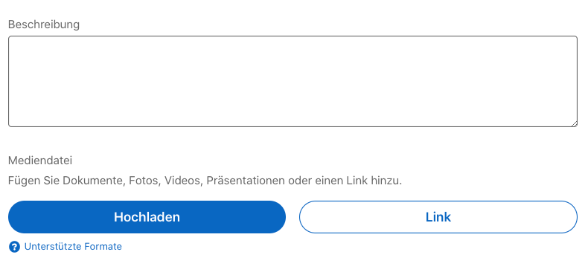This screenshot has width=588, height=275.
Task: Focus the Beschreibung text area
Action: coord(293,81)
